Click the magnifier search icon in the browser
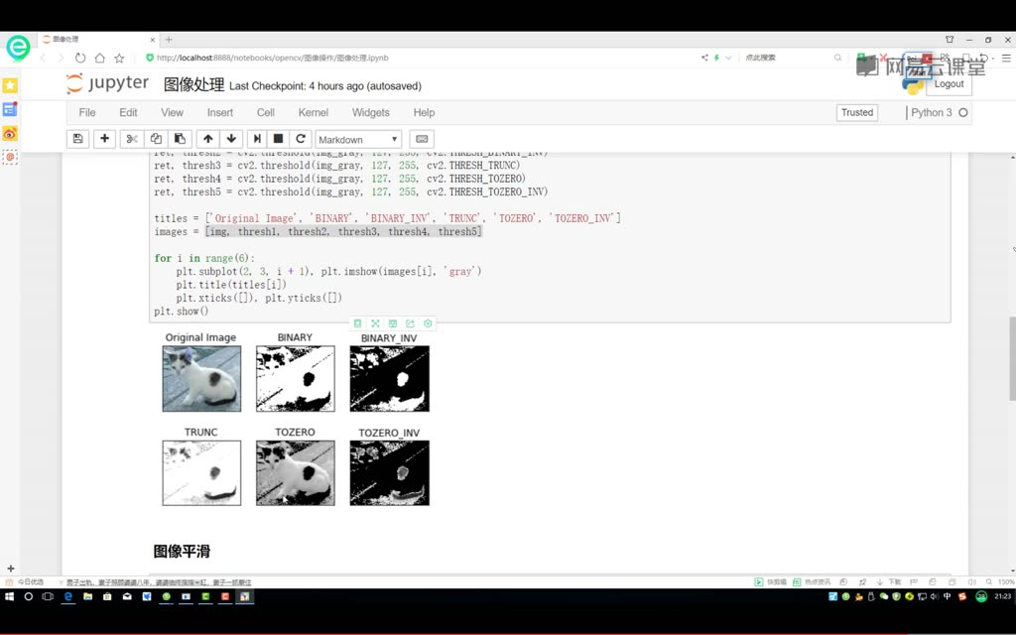This screenshot has width=1016, height=635. [x=837, y=58]
